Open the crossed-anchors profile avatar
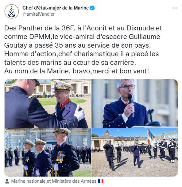Image resolution: width=182 pixels, height=187 pixels. click(x=12, y=11)
